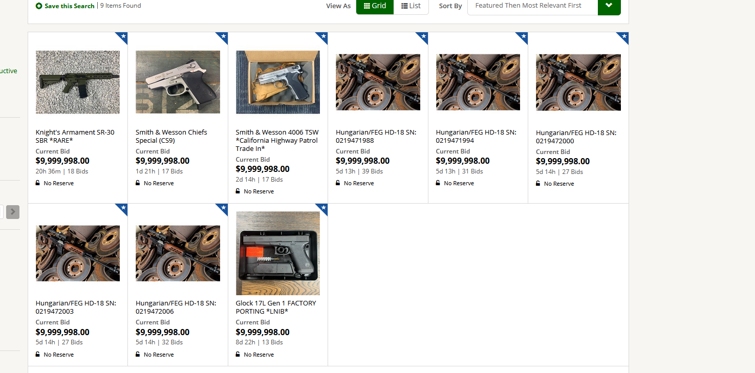Open listing title Smith & Wesson Chiefs Special (CS9)
This screenshot has width=755, height=373.
(x=171, y=136)
